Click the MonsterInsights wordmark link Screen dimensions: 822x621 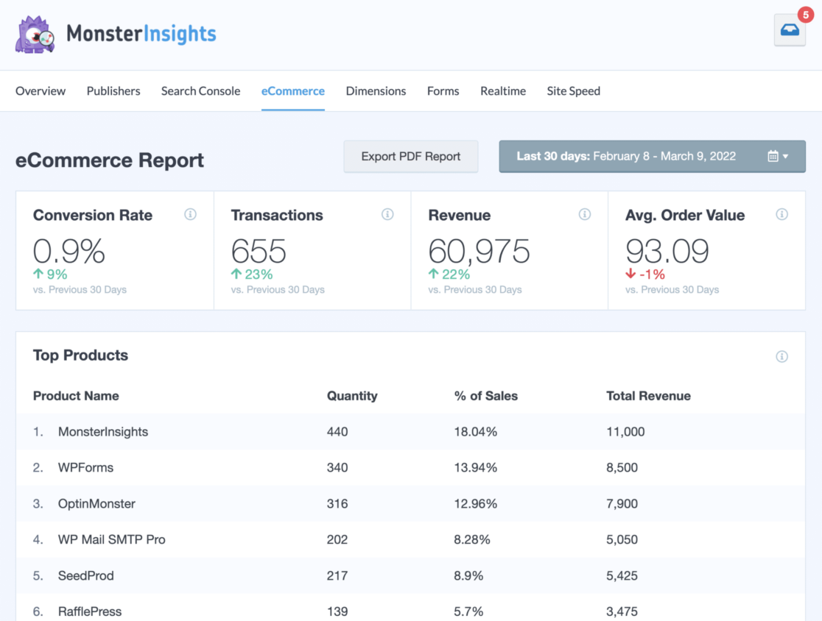(141, 34)
